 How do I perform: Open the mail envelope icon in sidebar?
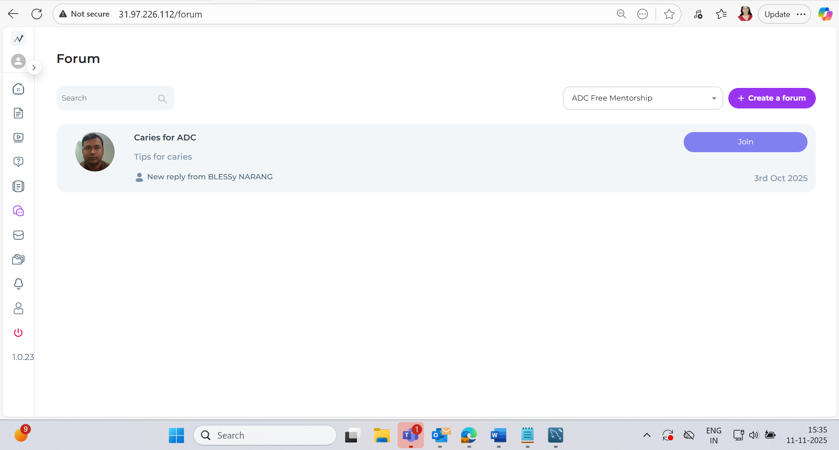18,235
